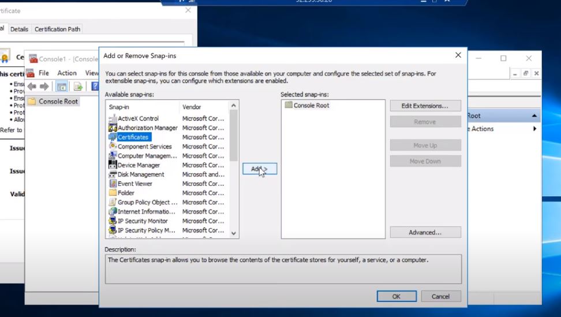
Task: Click the Console1 window title icon
Action: tap(33, 59)
